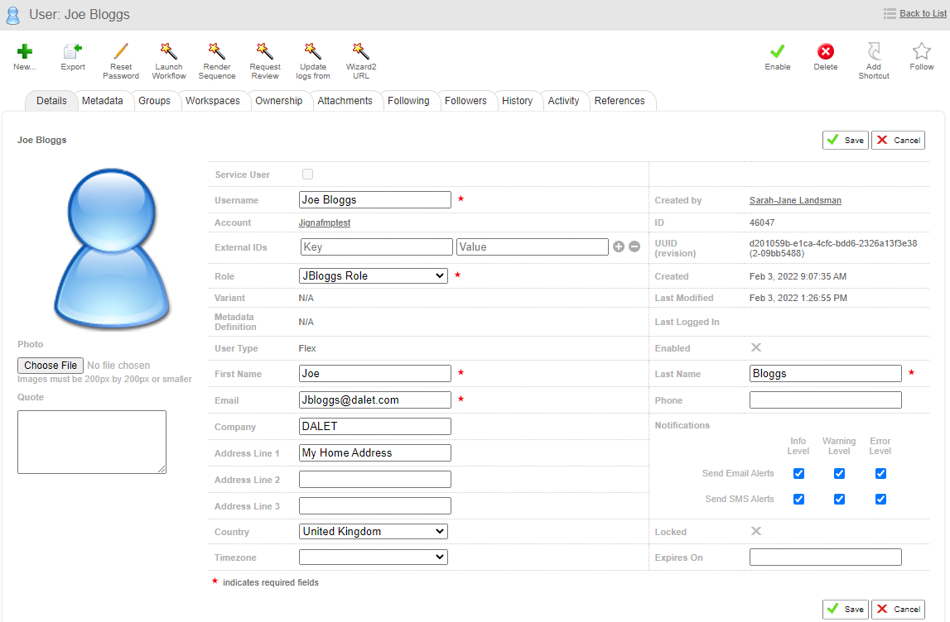This screenshot has width=950, height=622.
Task: Uncheck Send Email Alerts Info Level
Action: click(798, 474)
